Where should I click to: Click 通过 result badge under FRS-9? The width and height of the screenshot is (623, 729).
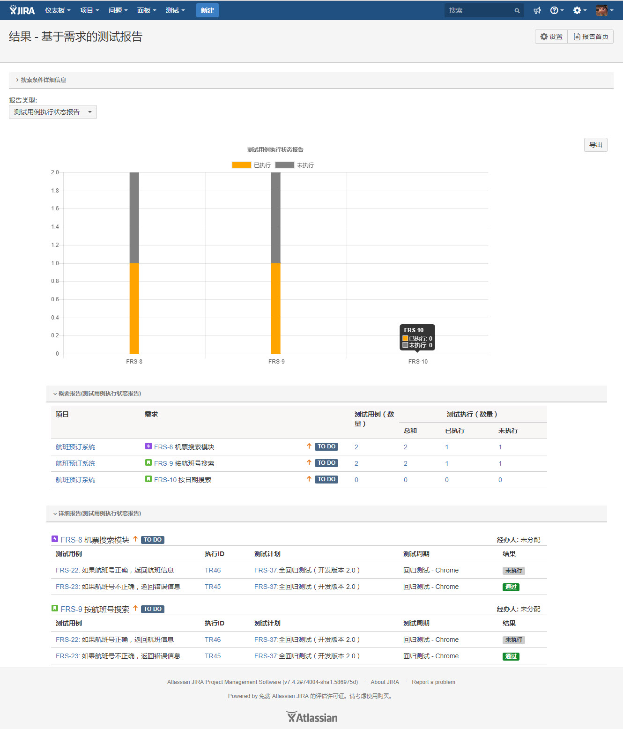point(511,656)
